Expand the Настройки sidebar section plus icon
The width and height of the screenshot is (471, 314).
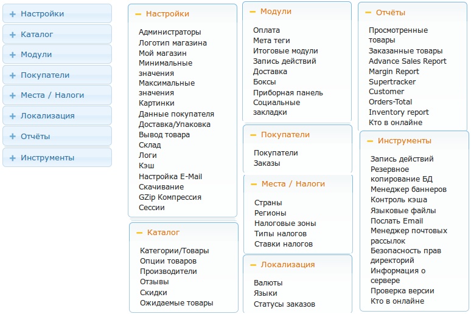[x=12, y=14]
